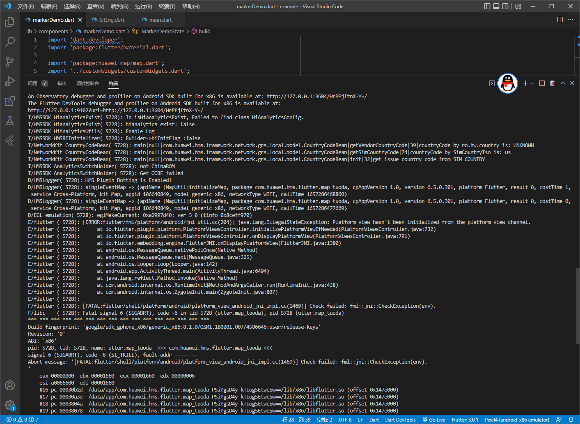Click the feedback icon in status bar
This screenshot has height=424, width=580.
[559, 420]
